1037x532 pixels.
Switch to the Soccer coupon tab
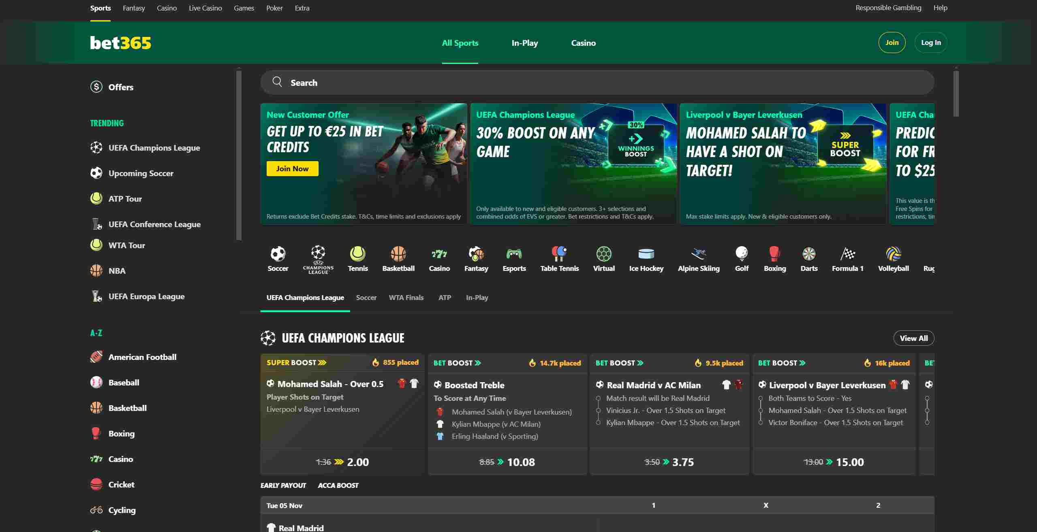click(366, 298)
